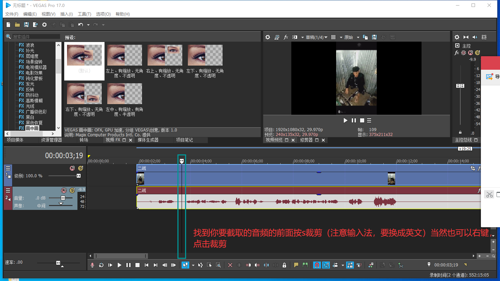Toggle split screen view in preview

[x=295, y=37]
